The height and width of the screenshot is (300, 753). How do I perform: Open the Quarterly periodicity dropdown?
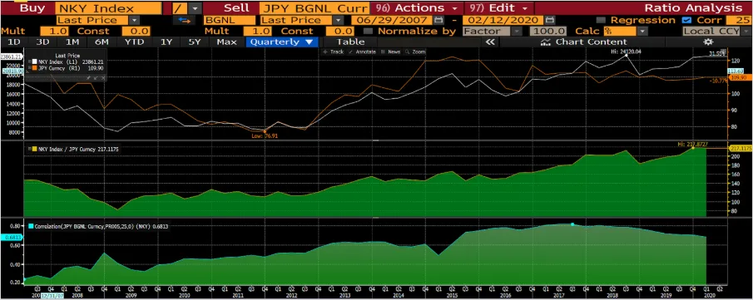[x=282, y=42]
